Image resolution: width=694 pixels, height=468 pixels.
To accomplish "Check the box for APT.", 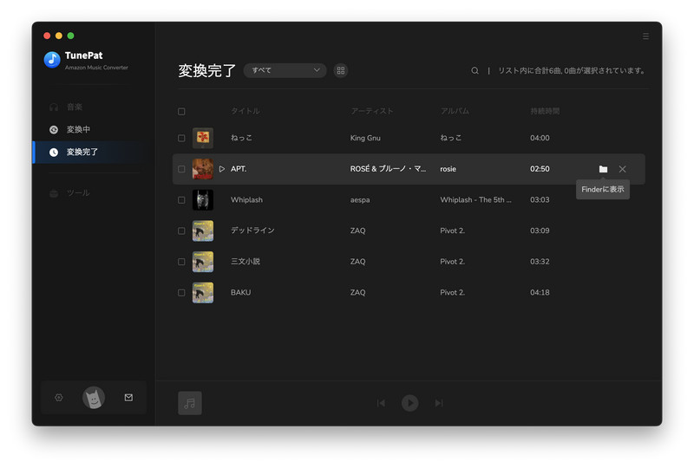I will pyautogui.click(x=181, y=169).
